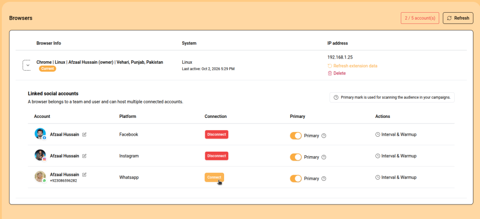Click the Linked social accounts heading
Screen dimensions: 480x219
point(53,94)
